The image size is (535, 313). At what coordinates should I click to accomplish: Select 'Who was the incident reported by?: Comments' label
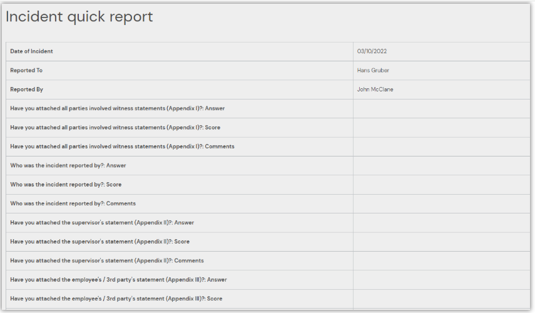[73, 203]
